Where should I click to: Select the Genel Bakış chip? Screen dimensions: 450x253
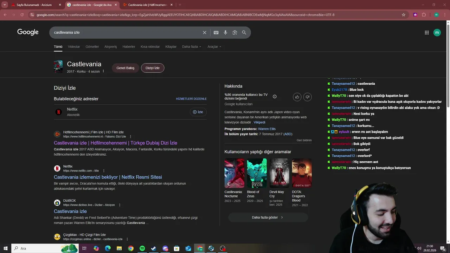pyautogui.click(x=126, y=68)
